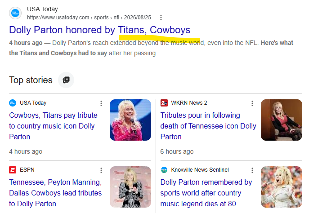The image size is (313, 213).
Task: Click the "ESPN" source label
Action: click(x=27, y=170)
